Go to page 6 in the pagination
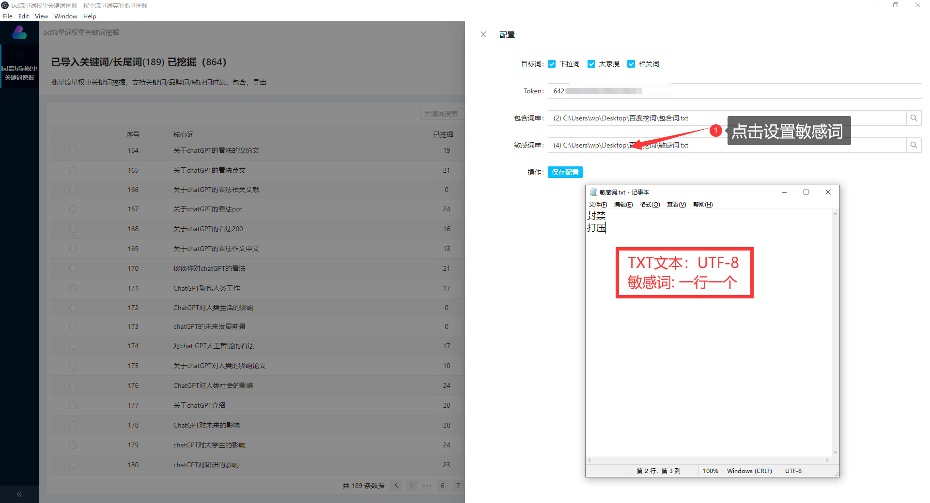The width and height of the screenshot is (930, 503). click(x=442, y=485)
